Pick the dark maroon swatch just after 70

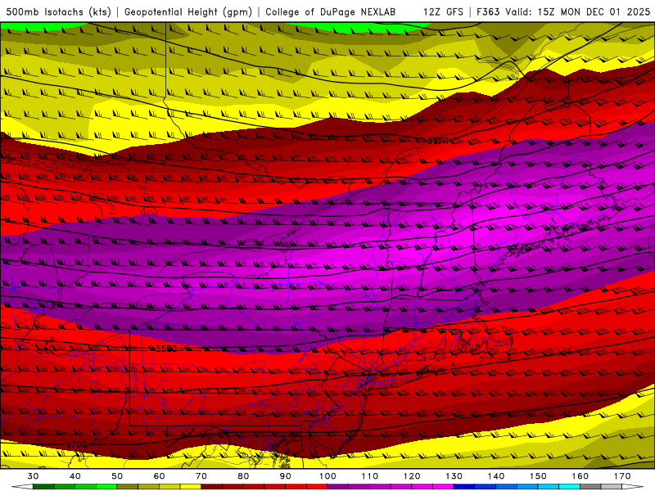212,487
